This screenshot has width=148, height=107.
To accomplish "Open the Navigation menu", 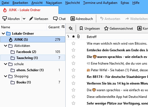I will click(x=54, y=3).
